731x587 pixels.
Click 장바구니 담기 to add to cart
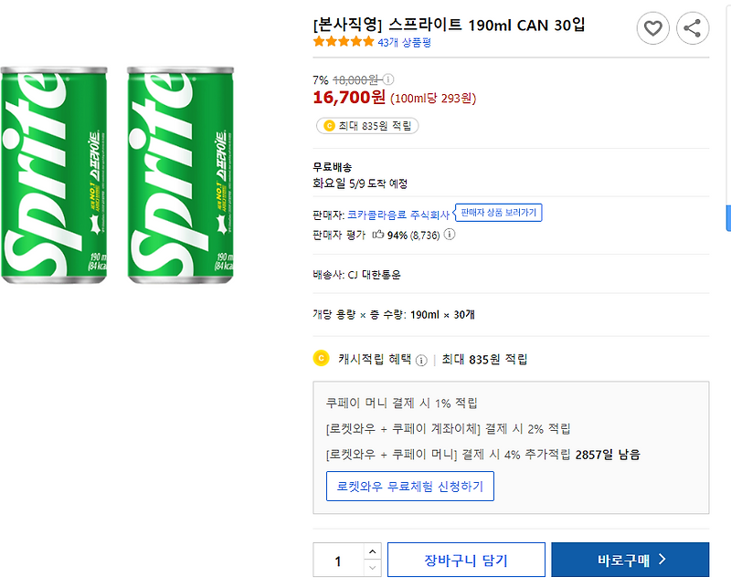click(466, 559)
